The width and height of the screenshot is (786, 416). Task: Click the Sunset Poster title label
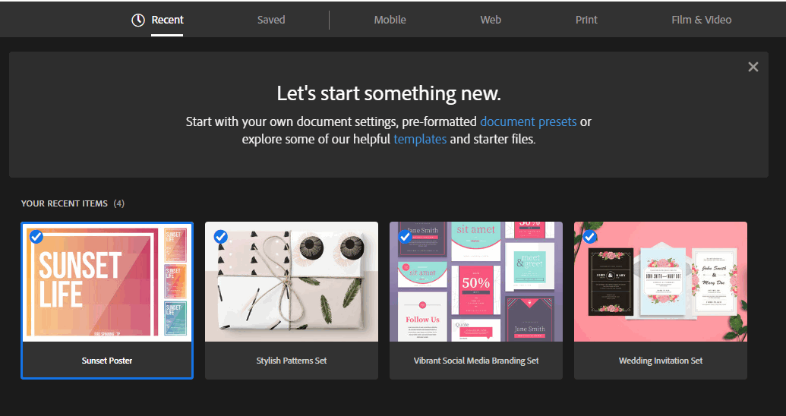tap(107, 361)
